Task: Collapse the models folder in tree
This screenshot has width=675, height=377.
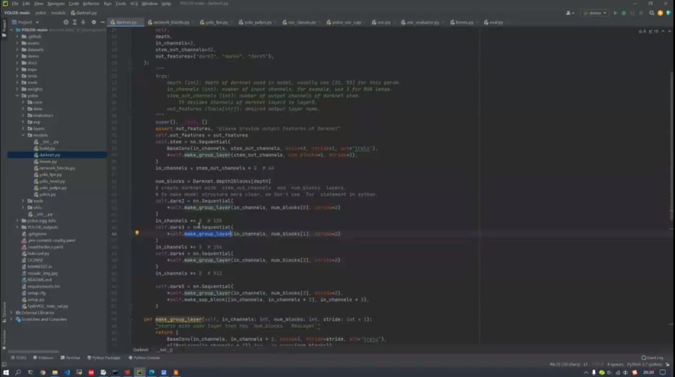Action: point(23,135)
